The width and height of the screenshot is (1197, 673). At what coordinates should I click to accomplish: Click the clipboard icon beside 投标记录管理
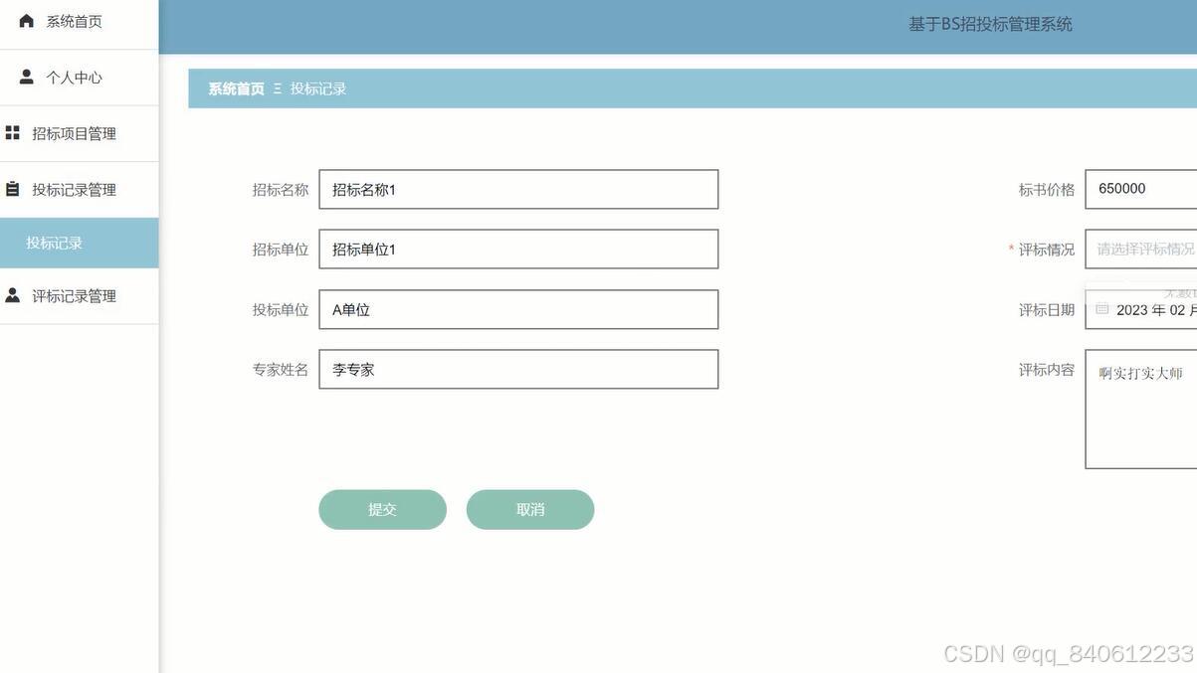pos(13,189)
